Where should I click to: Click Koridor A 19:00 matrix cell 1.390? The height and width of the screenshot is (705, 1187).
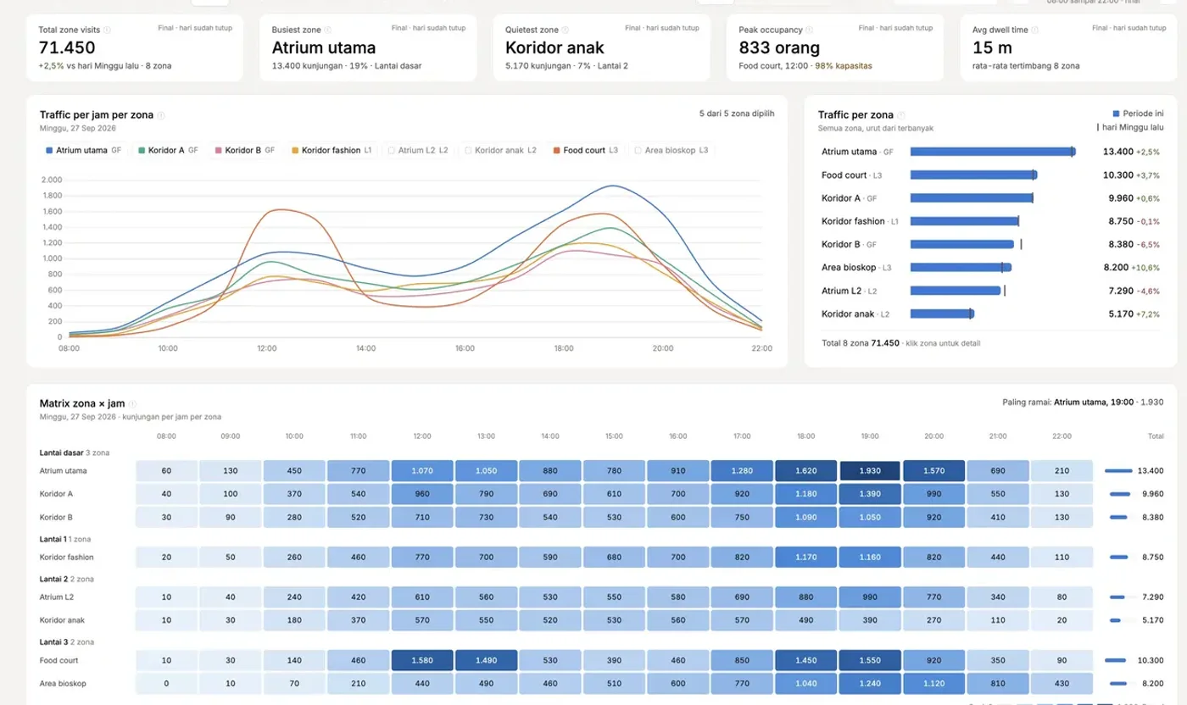[870, 493]
